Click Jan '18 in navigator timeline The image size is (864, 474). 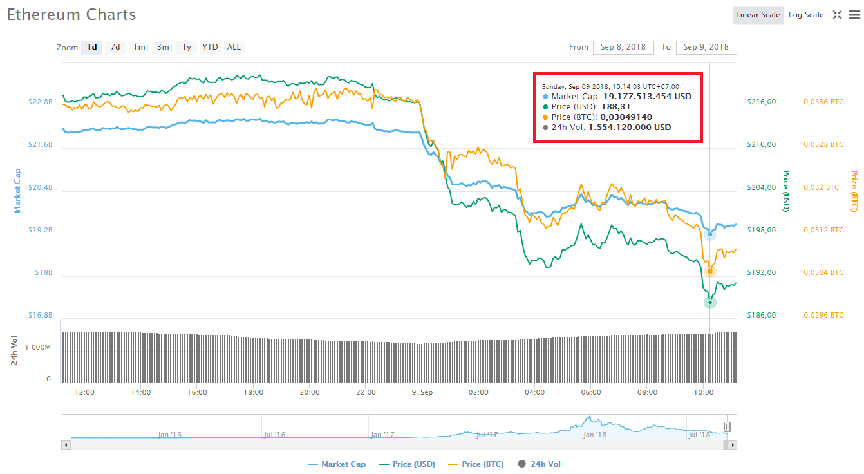[594, 435]
